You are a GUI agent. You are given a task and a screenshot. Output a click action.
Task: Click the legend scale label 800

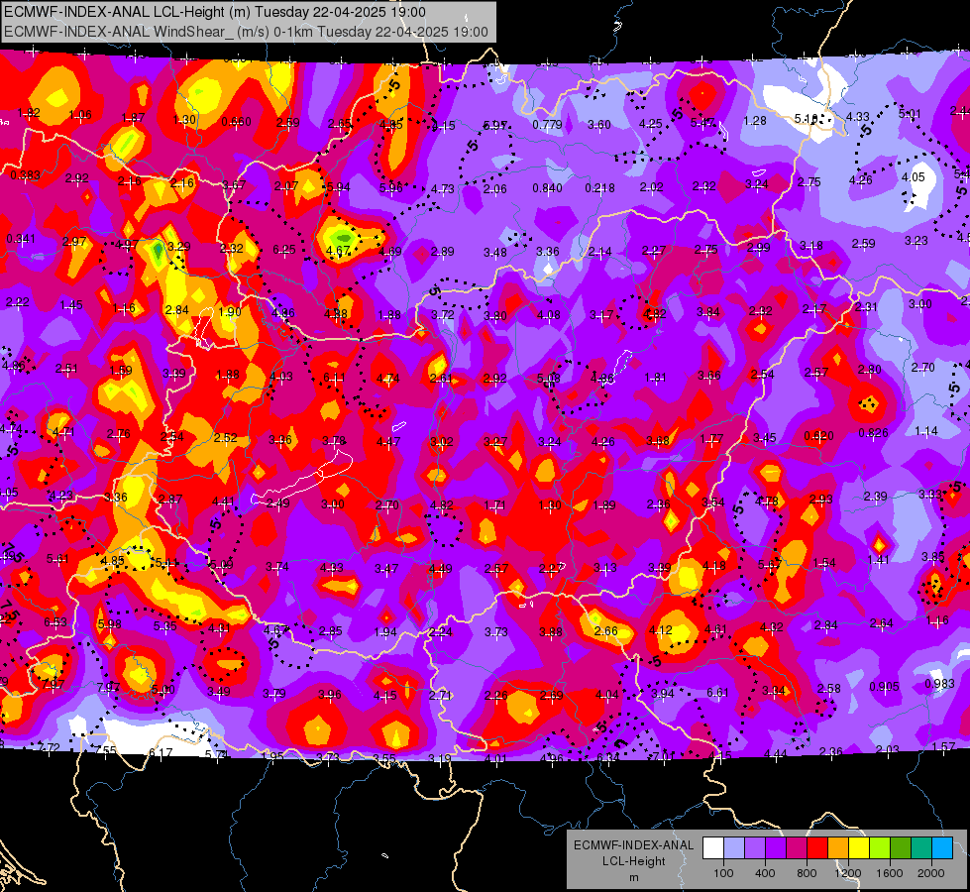[807, 873]
